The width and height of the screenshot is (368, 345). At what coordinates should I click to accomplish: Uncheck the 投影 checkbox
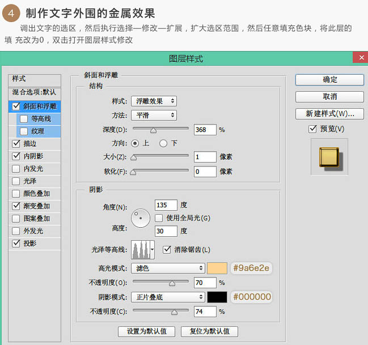point(16,243)
